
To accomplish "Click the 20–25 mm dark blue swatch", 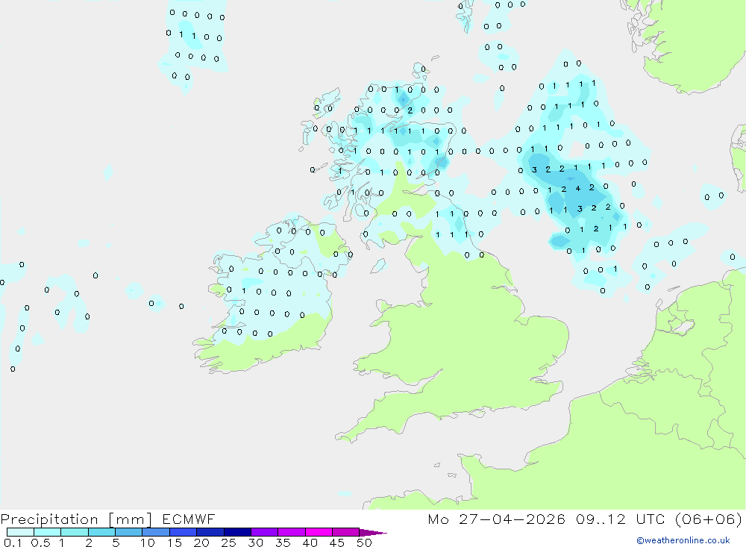I will (x=210, y=532).
